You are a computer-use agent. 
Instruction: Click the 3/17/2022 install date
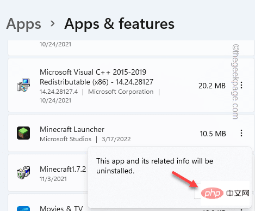[116, 139]
